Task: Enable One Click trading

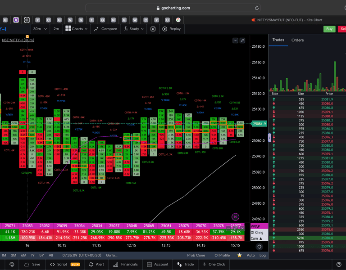Action: [214, 264]
